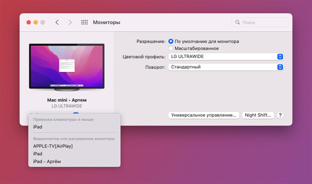Viewport: 312px width, 184px height.
Task: Open the 'Цветовой профиль' LG ULTRAWIDE dropdown
Action: pos(226,56)
